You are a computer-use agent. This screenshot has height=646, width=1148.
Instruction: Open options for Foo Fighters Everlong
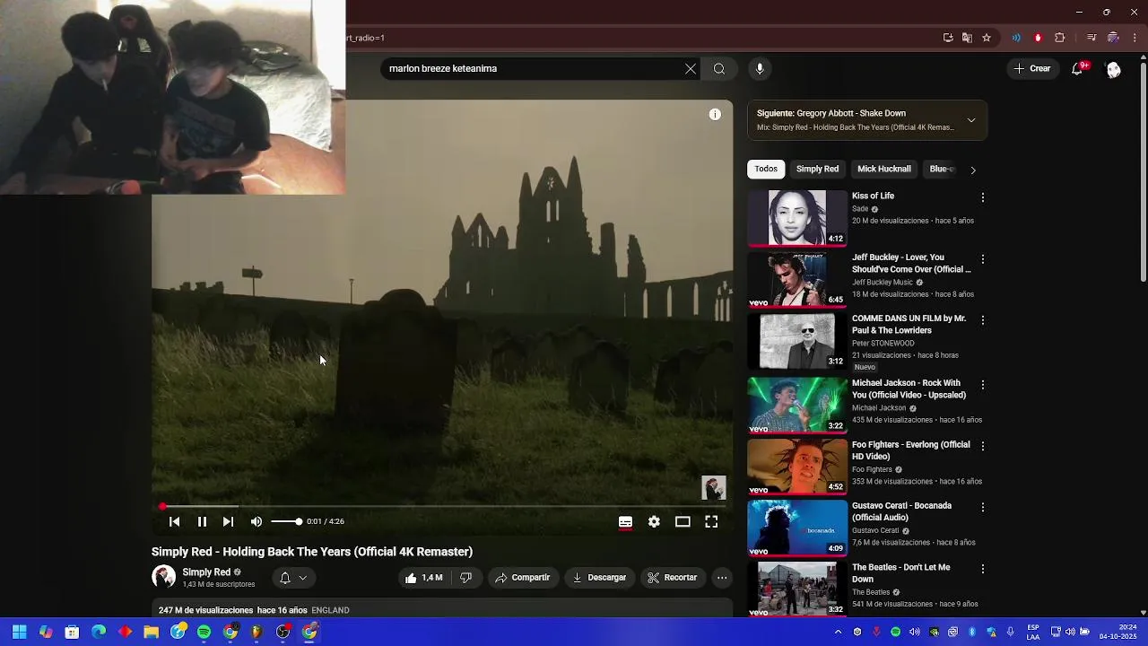pyautogui.click(x=983, y=446)
